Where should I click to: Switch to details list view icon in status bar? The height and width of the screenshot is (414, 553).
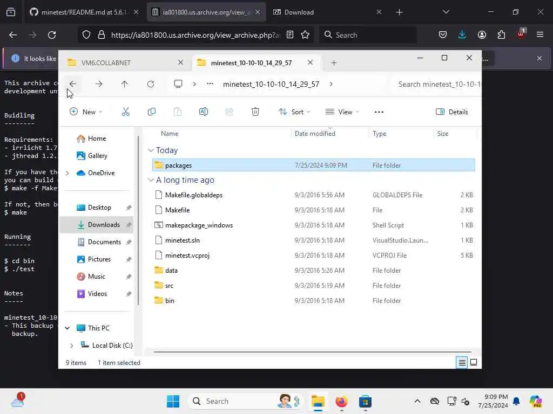462,362
